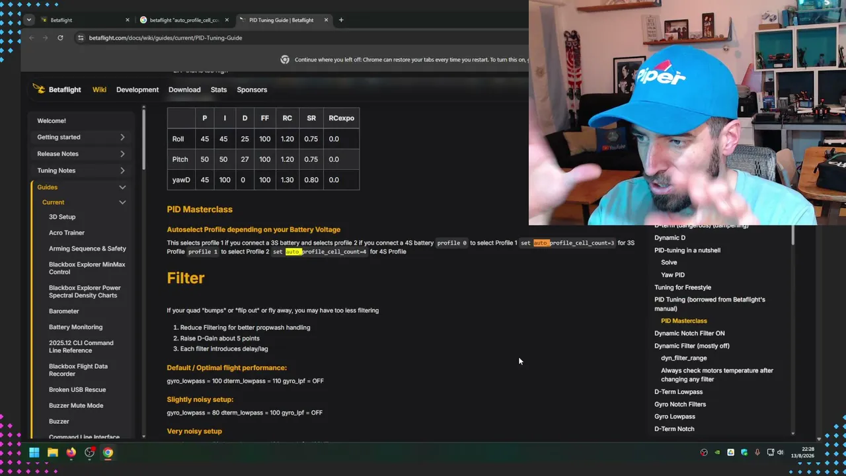
Task: Jump to Gyro Notch Filters section
Action: pos(680,404)
